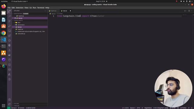
Task: Open Activities overview in top bar
Action: click(x=4, y=1)
